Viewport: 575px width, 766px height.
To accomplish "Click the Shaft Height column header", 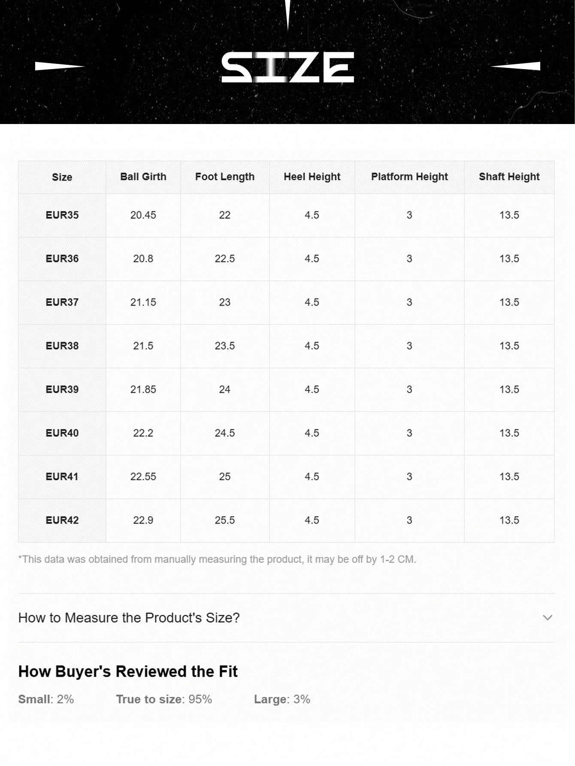I will tap(509, 177).
